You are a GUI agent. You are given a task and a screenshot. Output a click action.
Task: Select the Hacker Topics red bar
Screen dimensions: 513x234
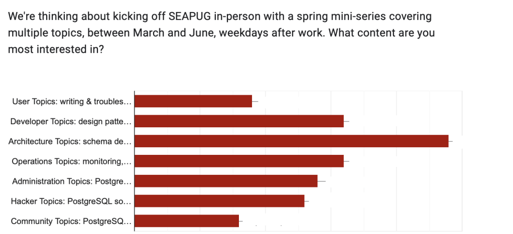coord(220,201)
